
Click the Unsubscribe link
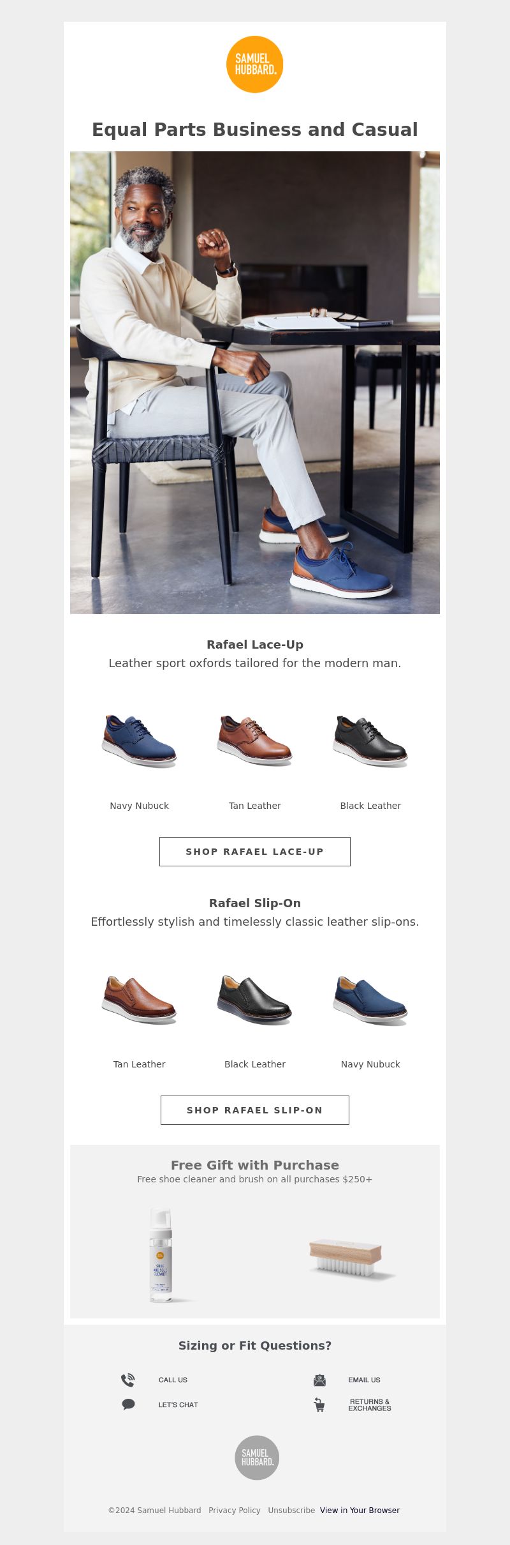[291, 1510]
